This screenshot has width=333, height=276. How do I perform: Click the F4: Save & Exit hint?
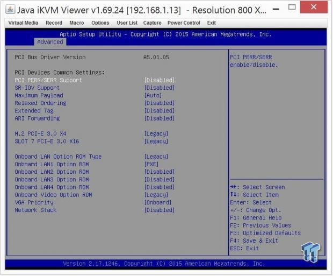click(254, 241)
